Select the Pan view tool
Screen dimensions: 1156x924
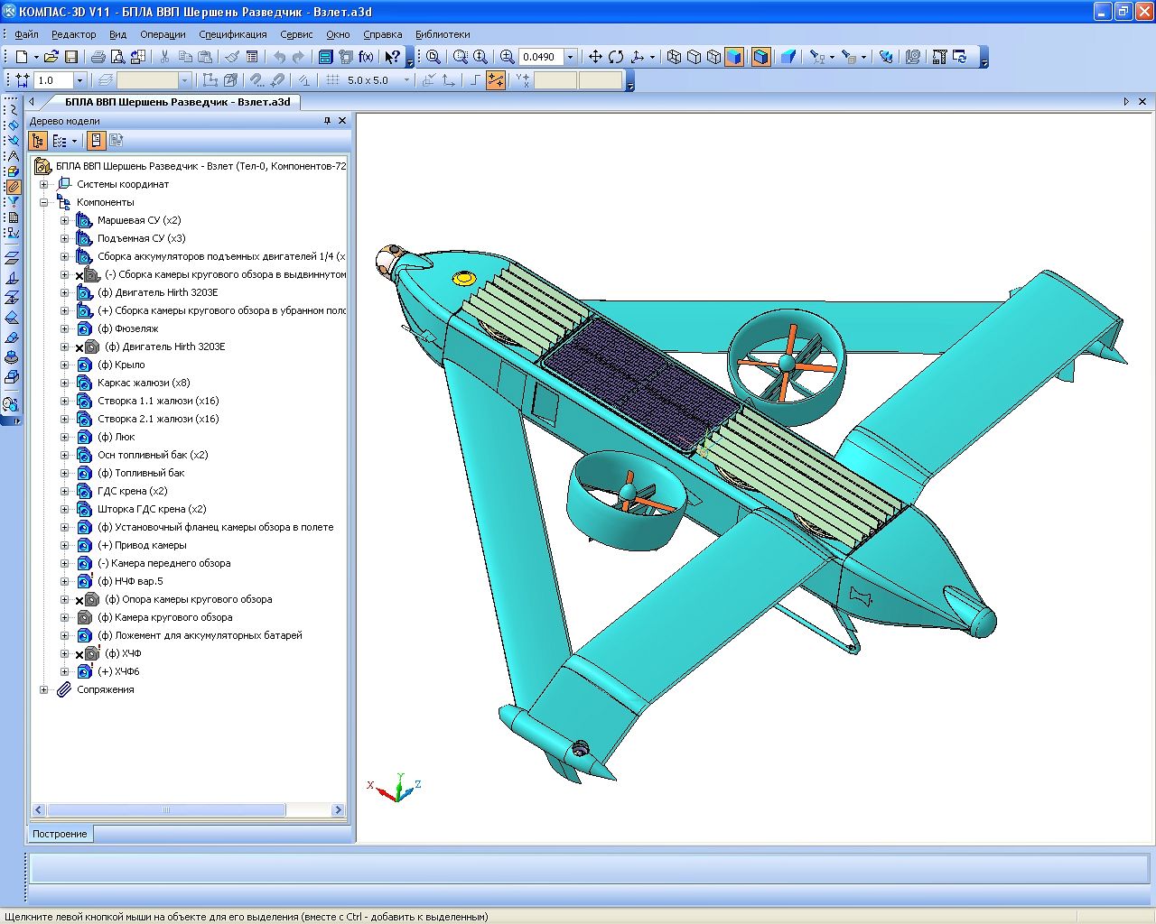tap(595, 57)
